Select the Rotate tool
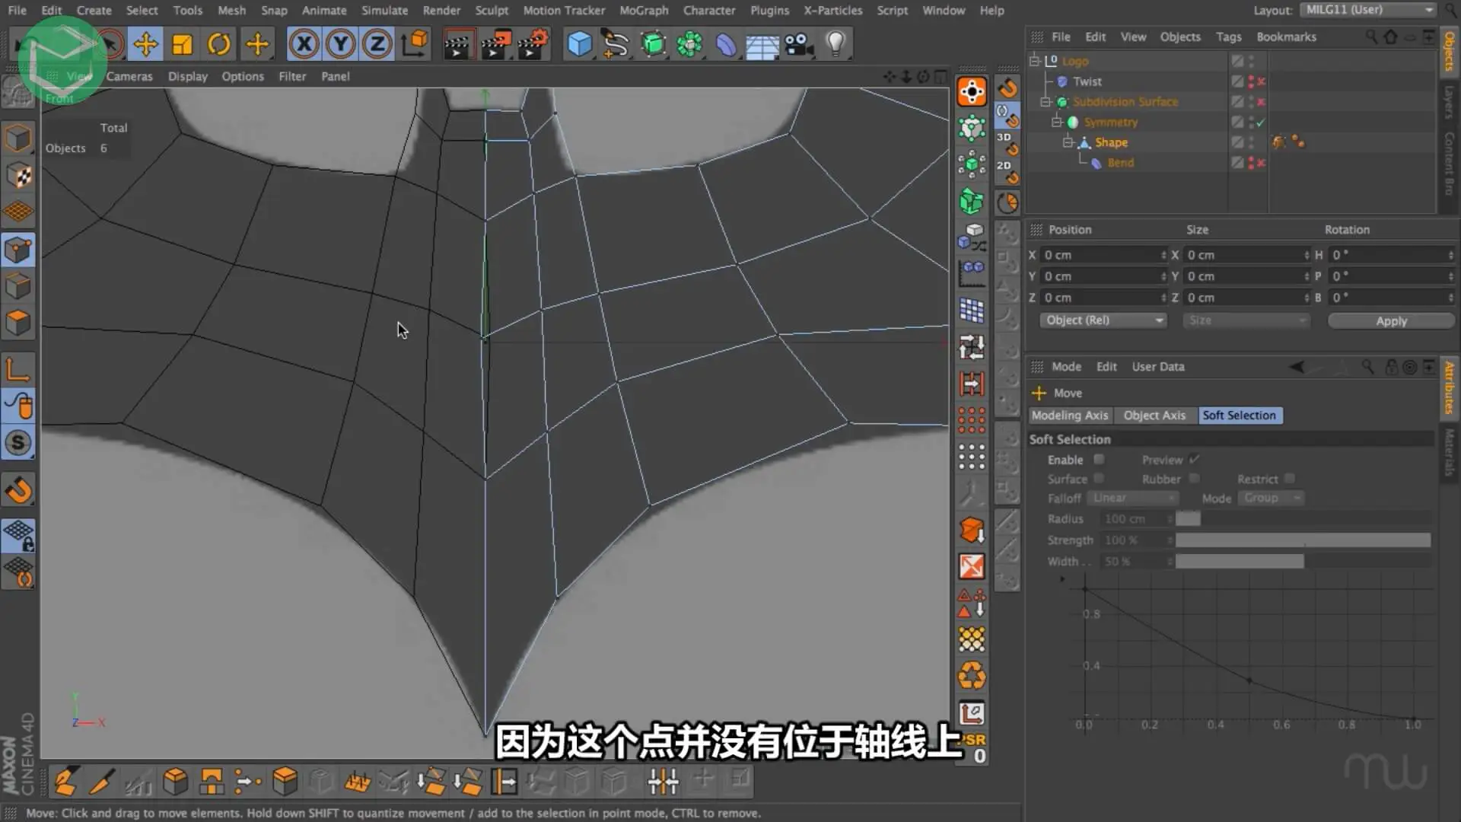This screenshot has height=822, width=1461. point(219,44)
